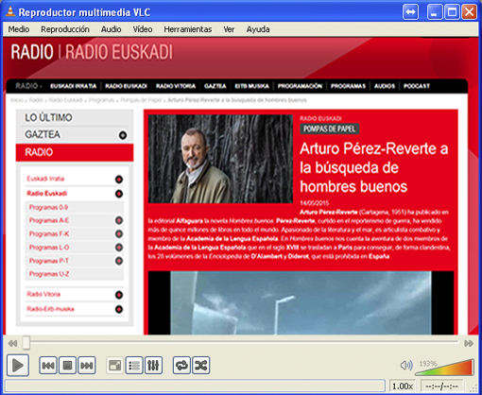This screenshot has width=482, height=395.
Task: Open the Vídeo menu
Action: pos(143,29)
